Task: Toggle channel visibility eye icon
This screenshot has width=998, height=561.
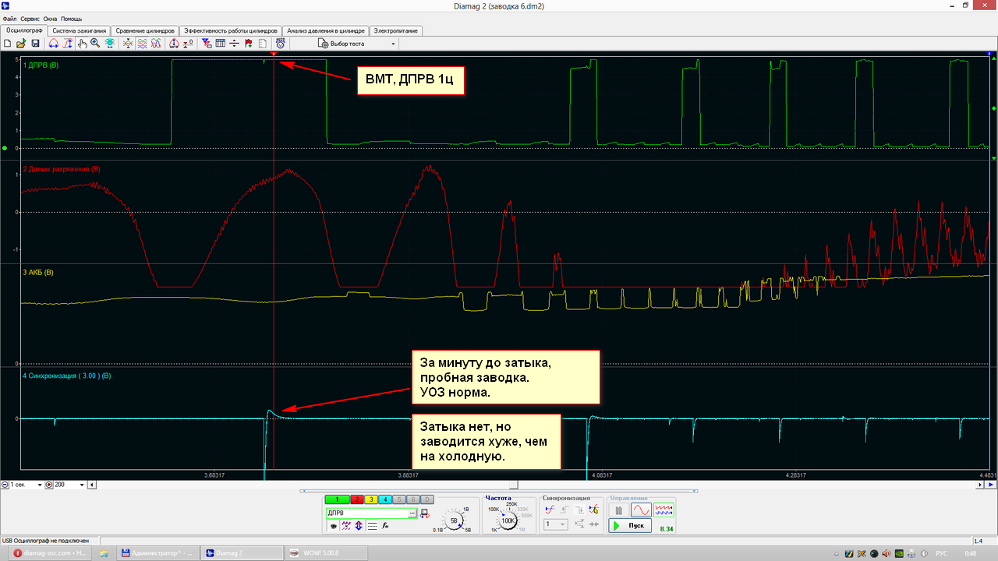Action: pos(334,526)
